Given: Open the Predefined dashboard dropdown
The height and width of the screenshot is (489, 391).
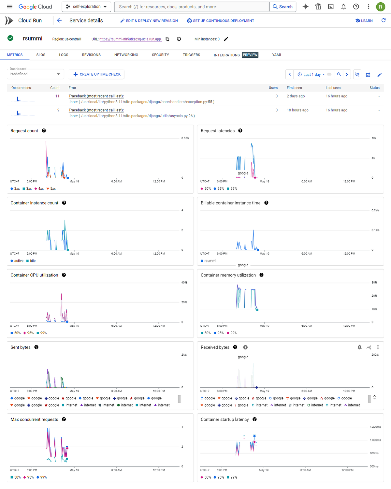Looking at the screenshot, I should coord(35,74).
